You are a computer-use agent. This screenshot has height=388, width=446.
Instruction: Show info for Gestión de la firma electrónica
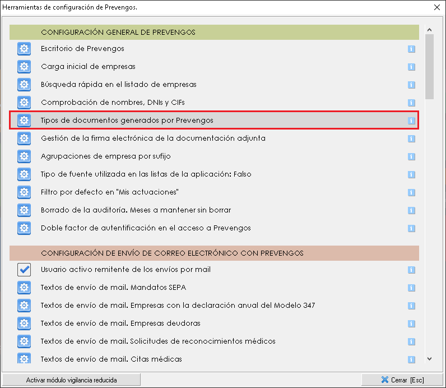coord(411,138)
